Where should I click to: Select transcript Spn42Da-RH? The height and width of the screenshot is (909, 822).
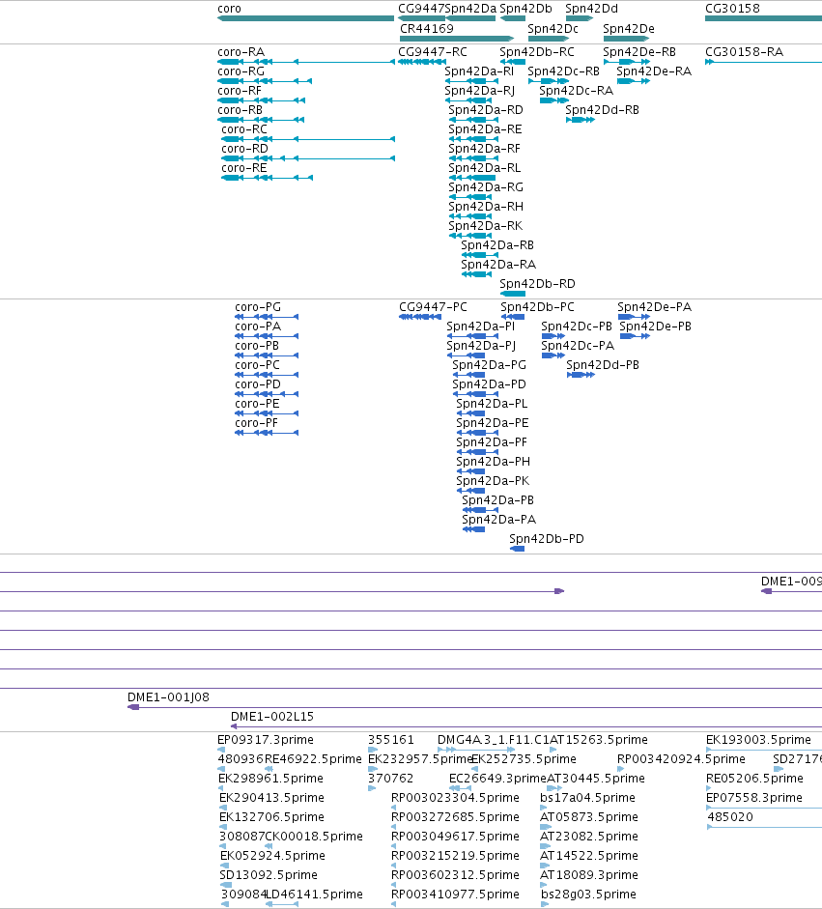click(x=470, y=216)
